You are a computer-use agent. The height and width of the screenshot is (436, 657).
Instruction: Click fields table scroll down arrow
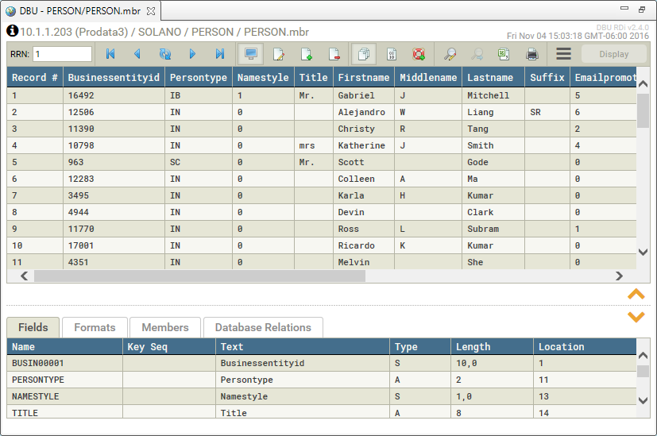pyautogui.click(x=643, y=400)
